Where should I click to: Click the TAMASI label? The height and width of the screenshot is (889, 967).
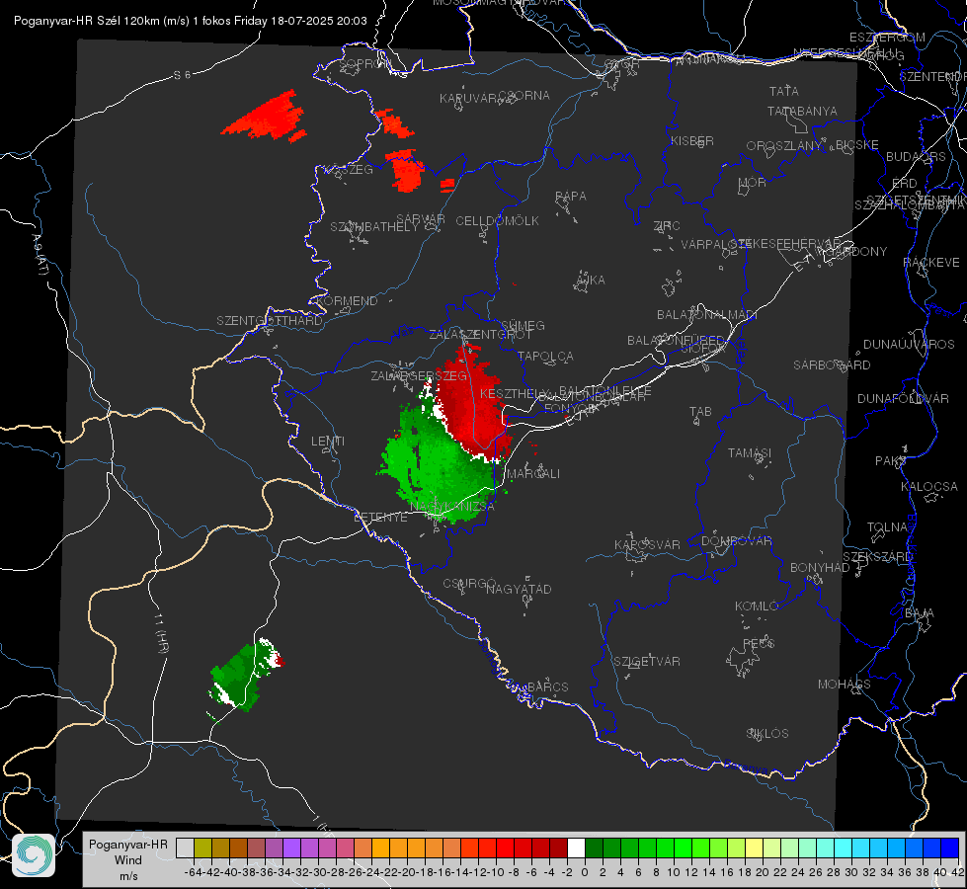[750, 453]
